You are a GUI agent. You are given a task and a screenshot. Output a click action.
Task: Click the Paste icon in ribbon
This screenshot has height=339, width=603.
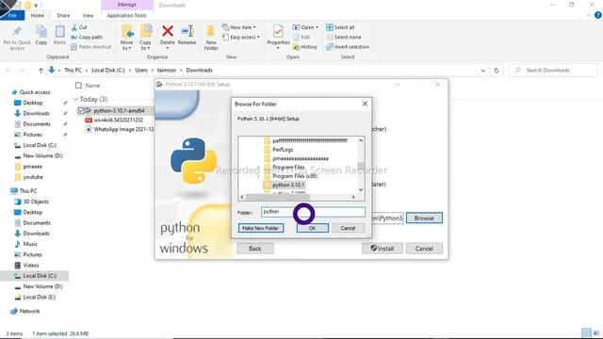point(59,35)
